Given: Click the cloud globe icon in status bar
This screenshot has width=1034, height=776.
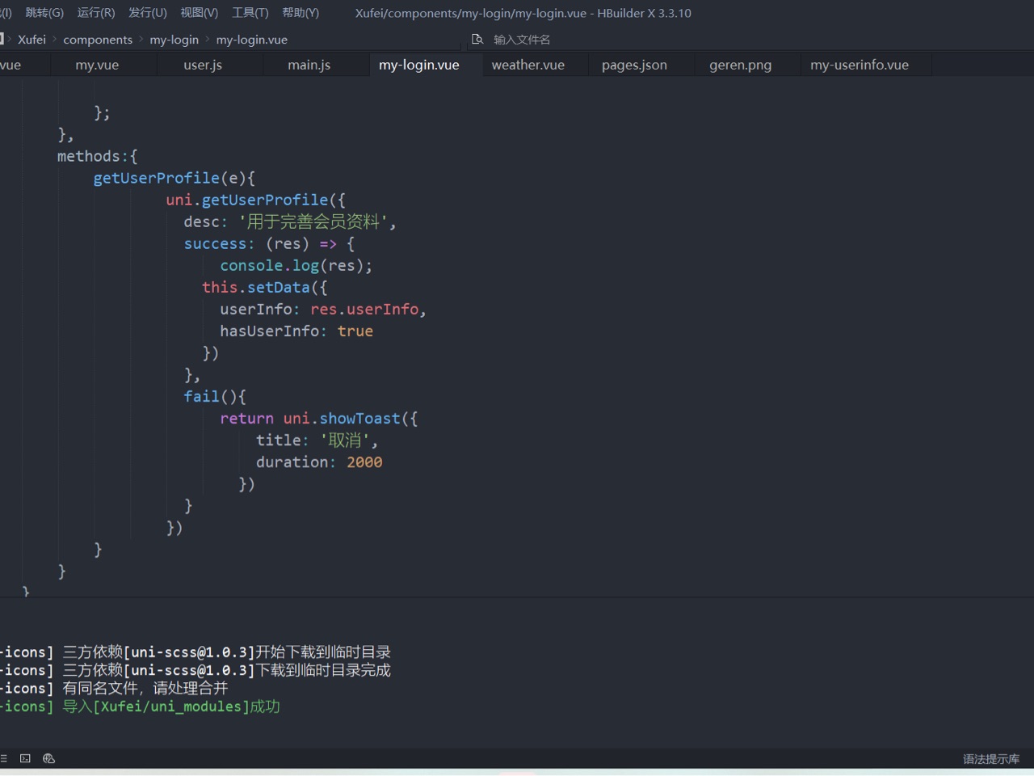Looking at the screenshot, I should tap(48, 758).
